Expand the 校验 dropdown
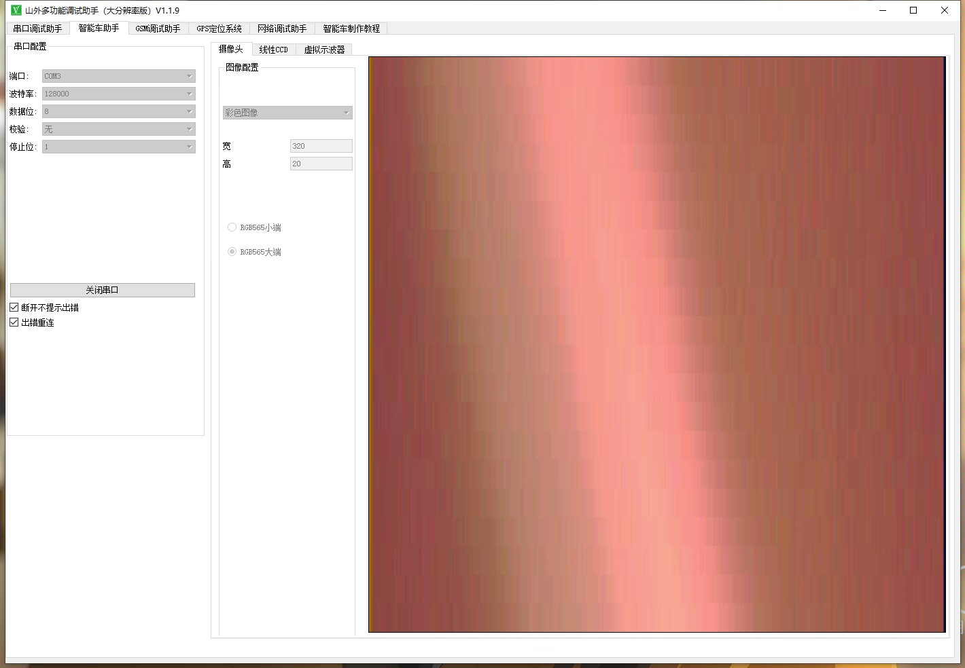965x668 pixels. 119,129
